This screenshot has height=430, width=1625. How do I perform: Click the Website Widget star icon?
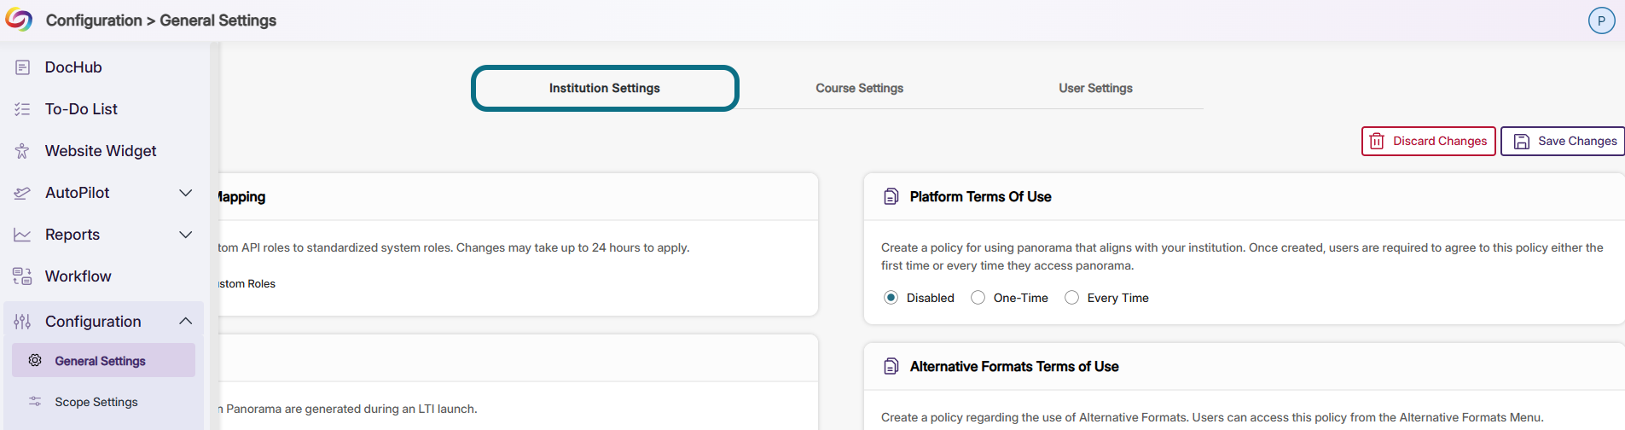click(23, 151)
